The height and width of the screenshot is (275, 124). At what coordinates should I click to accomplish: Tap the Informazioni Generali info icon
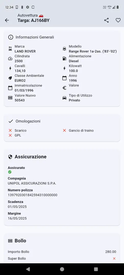[x=11, y=37]
